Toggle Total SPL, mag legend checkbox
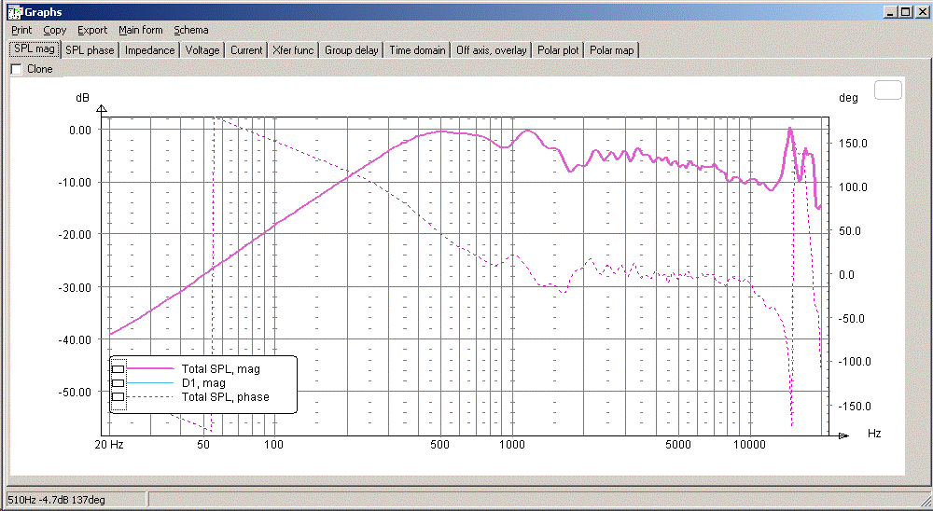 (118, 369)
